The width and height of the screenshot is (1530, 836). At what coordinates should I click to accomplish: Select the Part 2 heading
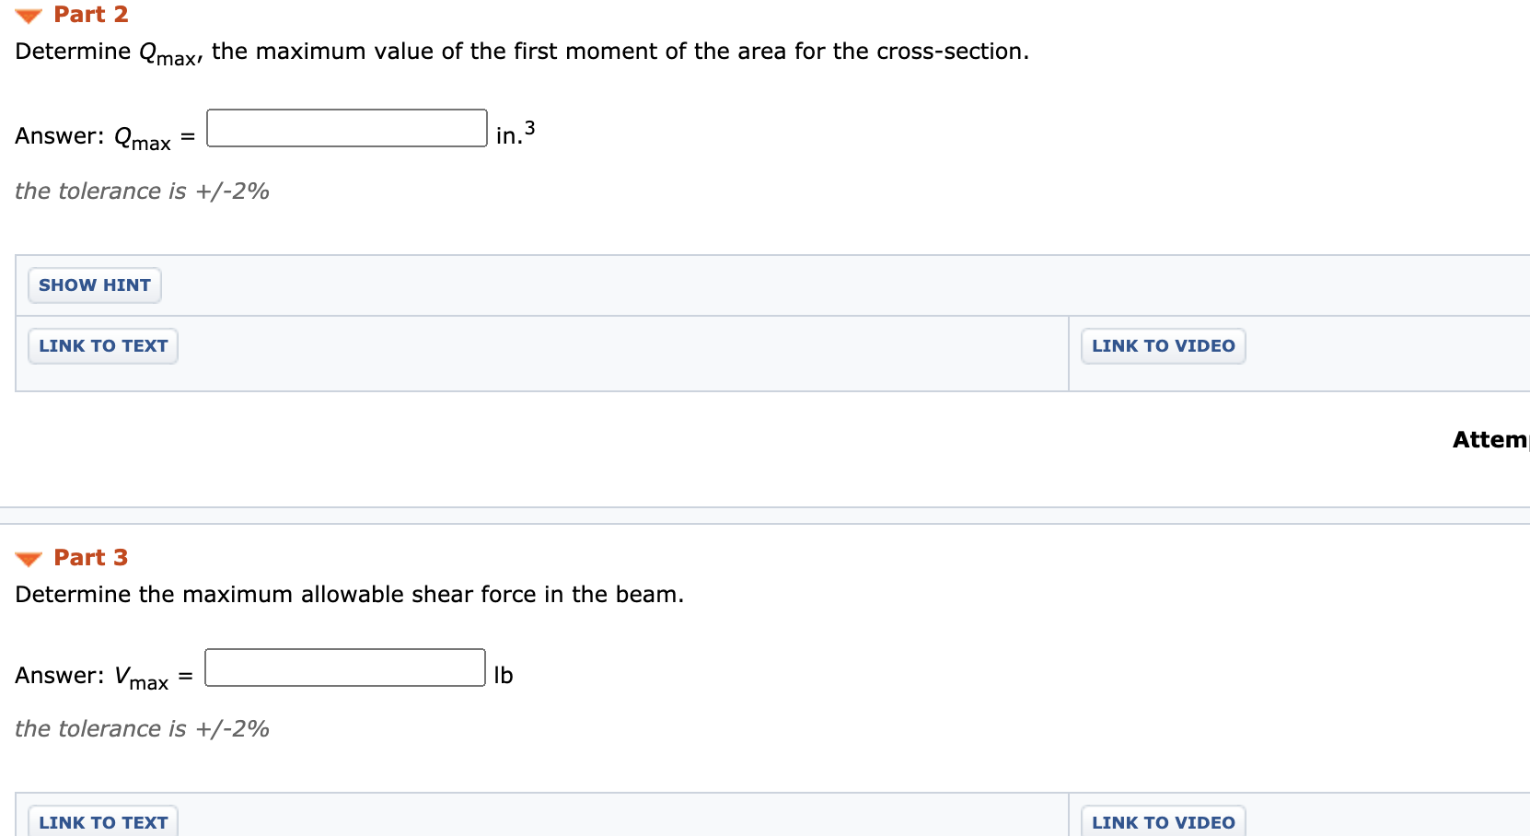[x=91, y=15]
